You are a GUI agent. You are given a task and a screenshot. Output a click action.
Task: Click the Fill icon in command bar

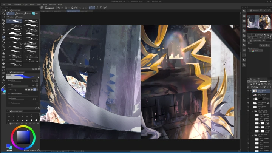(72, 8)
